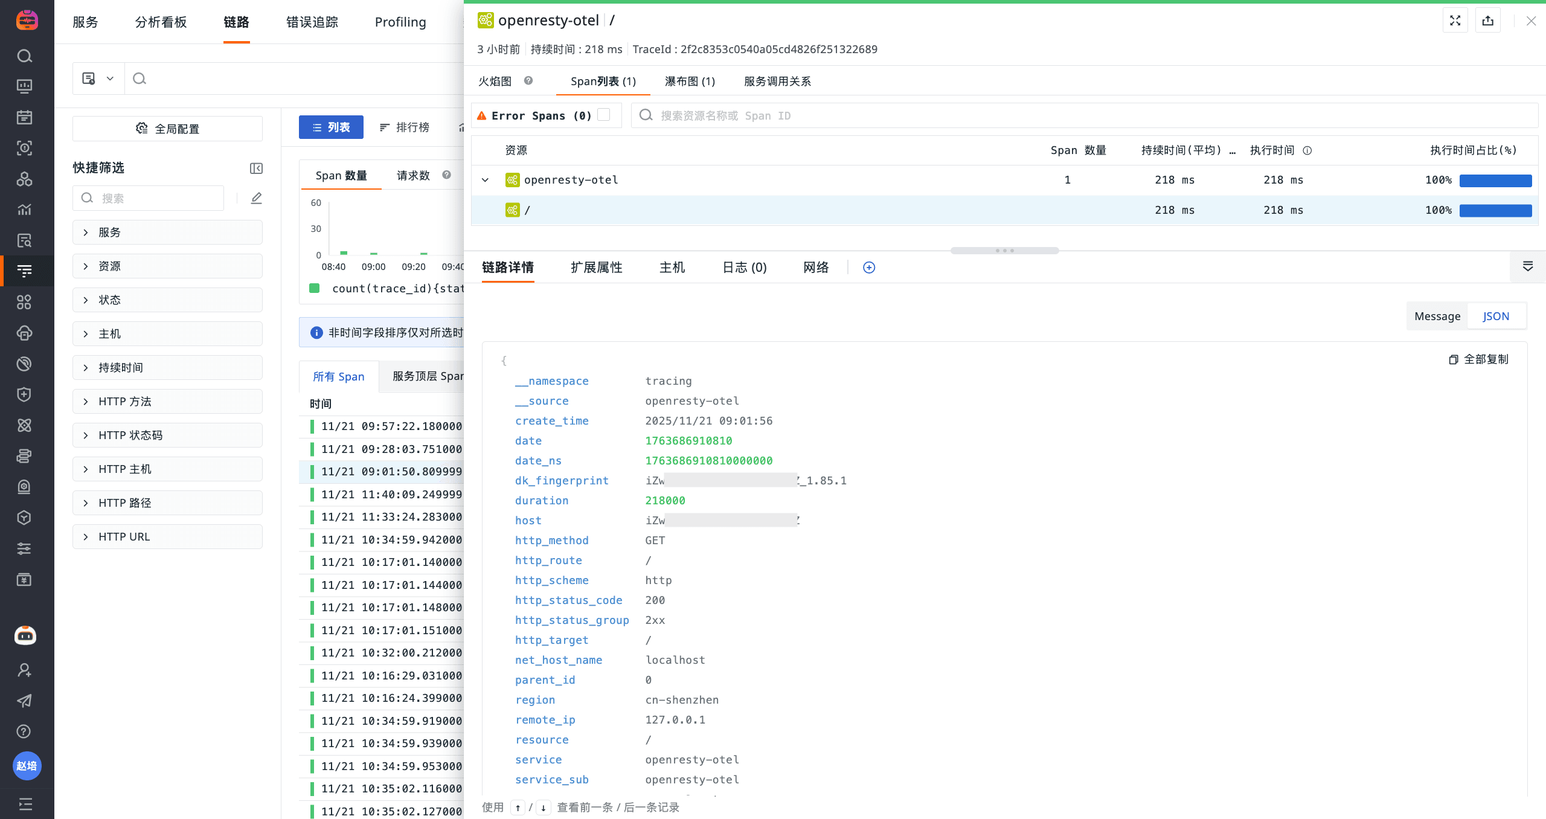
Task: Enable the Error Spans checkbox
Action: (x=603, y=115)
